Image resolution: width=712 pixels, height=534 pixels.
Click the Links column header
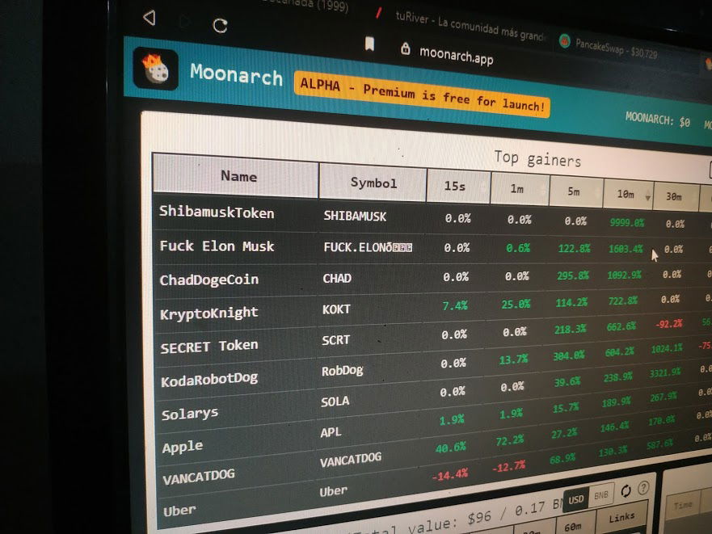point(621,517)
